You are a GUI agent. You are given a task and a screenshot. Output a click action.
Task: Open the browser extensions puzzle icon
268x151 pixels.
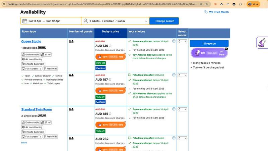(x=234, y=4)
